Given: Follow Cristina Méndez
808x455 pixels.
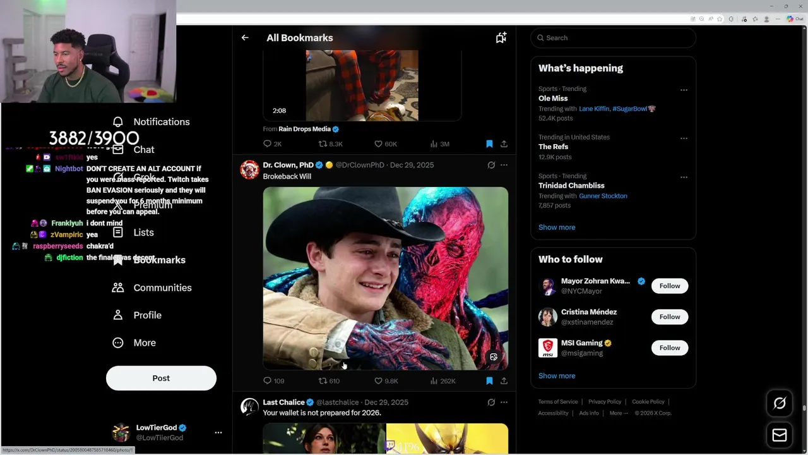Looking at the screenshot, I should (670, 317).
